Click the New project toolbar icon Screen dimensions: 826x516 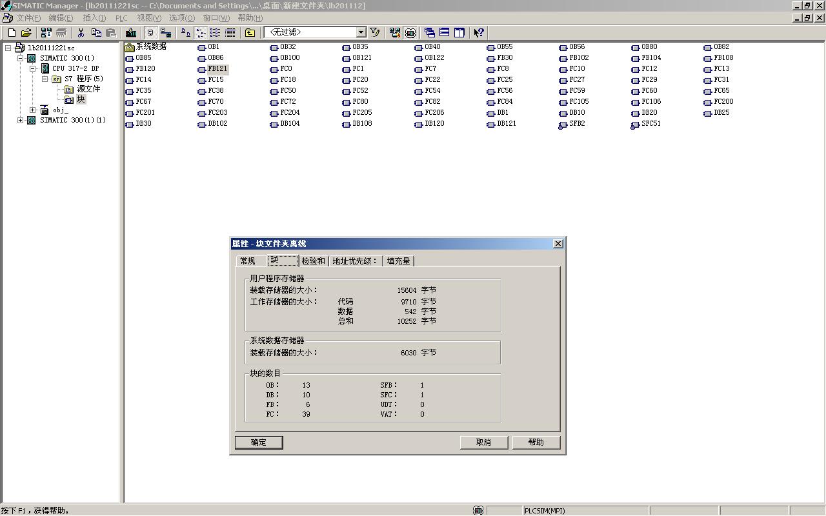point(12,32)
